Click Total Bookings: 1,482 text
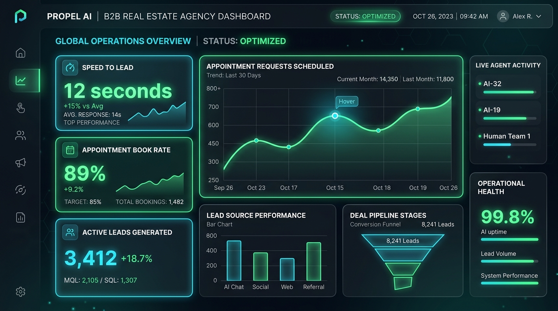 click(150, 202)
